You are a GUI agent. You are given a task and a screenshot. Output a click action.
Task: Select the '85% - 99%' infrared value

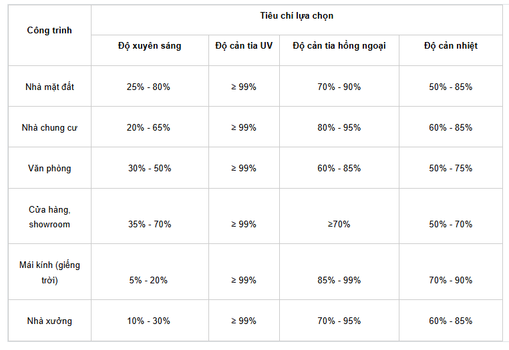click(339, 280)
